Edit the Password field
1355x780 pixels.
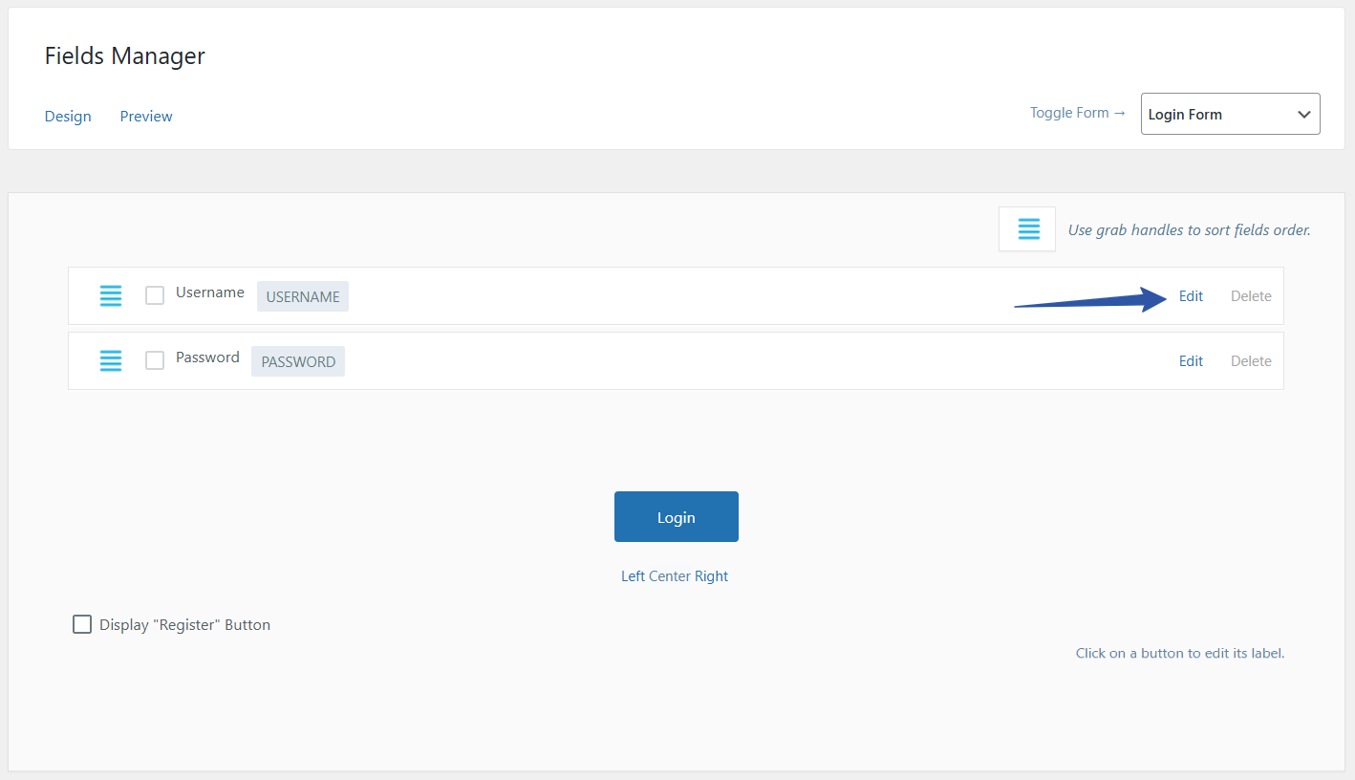coord(1191,361)
